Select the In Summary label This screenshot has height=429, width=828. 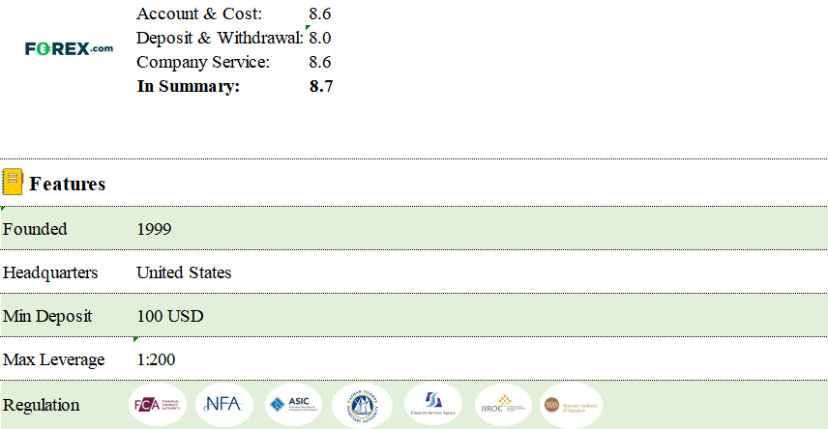pyautogui.click(x=188, y=86)
